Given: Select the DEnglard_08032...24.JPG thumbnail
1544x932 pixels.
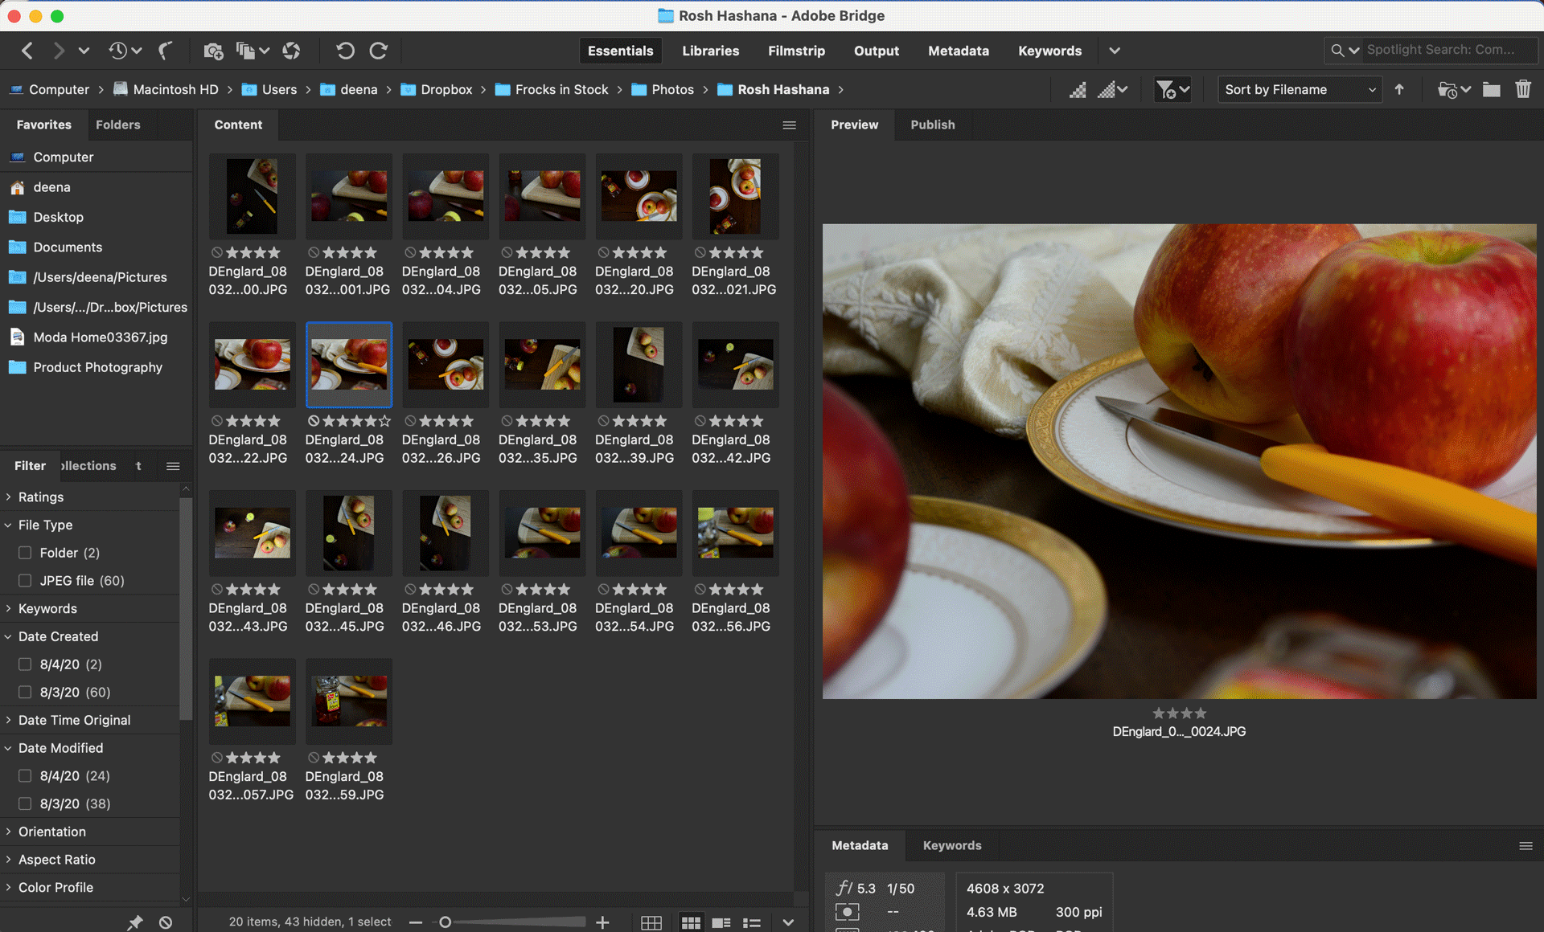Looking at the screenshot, I should click(348, 365).
